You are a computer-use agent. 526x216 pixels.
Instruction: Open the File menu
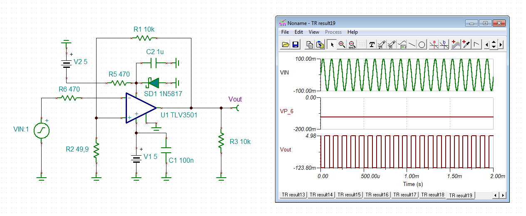[285, 32]
